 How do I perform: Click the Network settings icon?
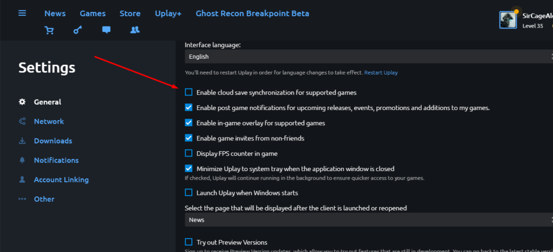coord(22,121)
